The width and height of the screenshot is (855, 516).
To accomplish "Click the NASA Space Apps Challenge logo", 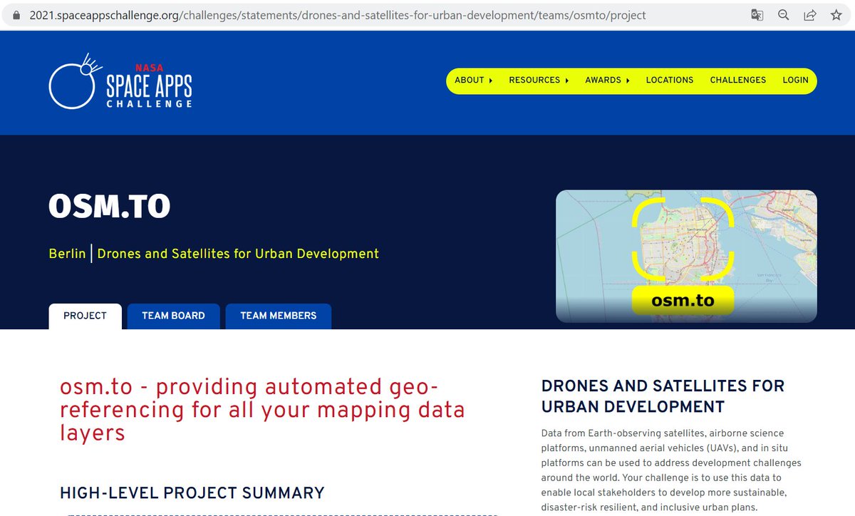I will pyautogui.click(x=120, y=82).
